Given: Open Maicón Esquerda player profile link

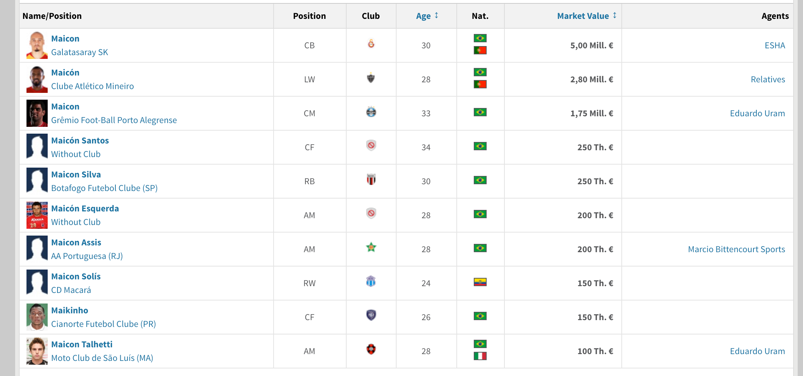Looking at the screenshot, I should coord(85,208).
